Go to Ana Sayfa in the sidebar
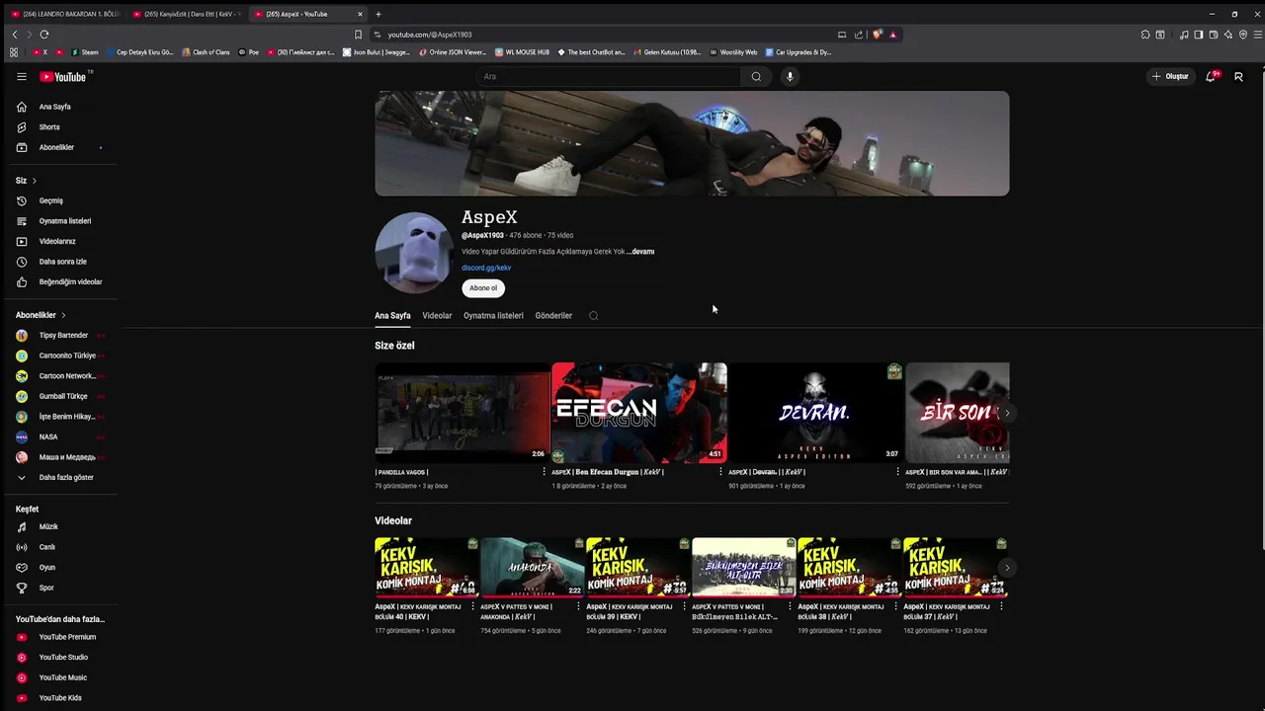 point(54,107)
